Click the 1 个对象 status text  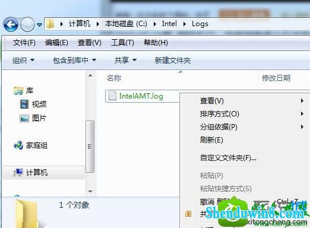coord(74,205)
